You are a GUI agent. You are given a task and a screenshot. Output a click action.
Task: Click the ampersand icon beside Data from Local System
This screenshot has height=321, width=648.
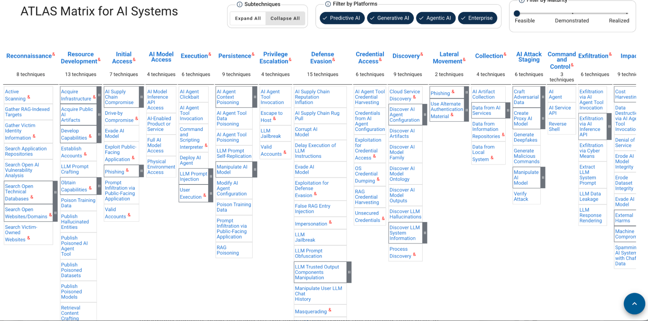492,158
